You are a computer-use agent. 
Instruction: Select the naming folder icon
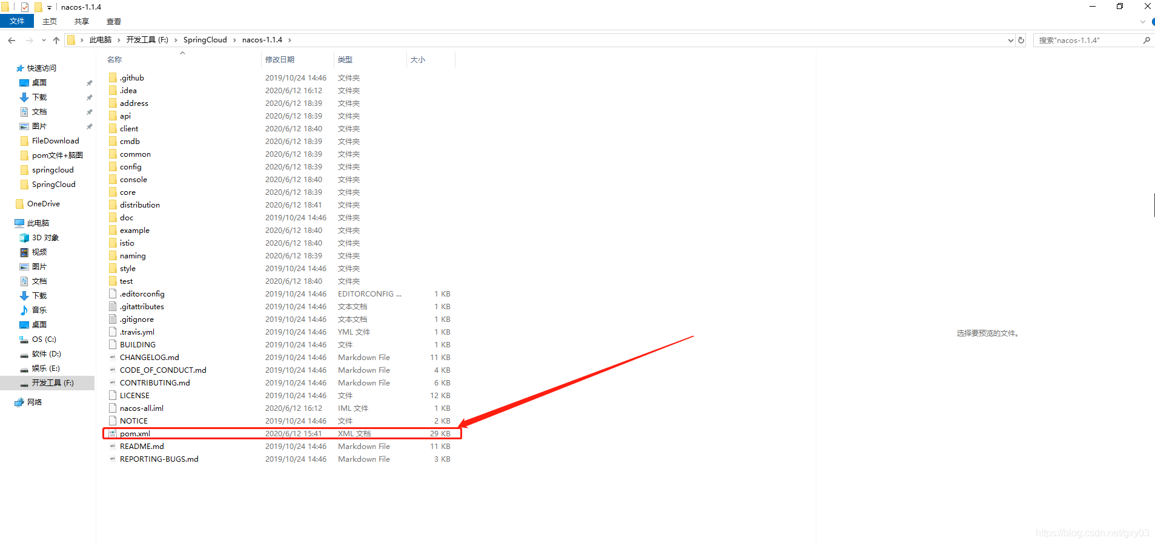point(113,255)
